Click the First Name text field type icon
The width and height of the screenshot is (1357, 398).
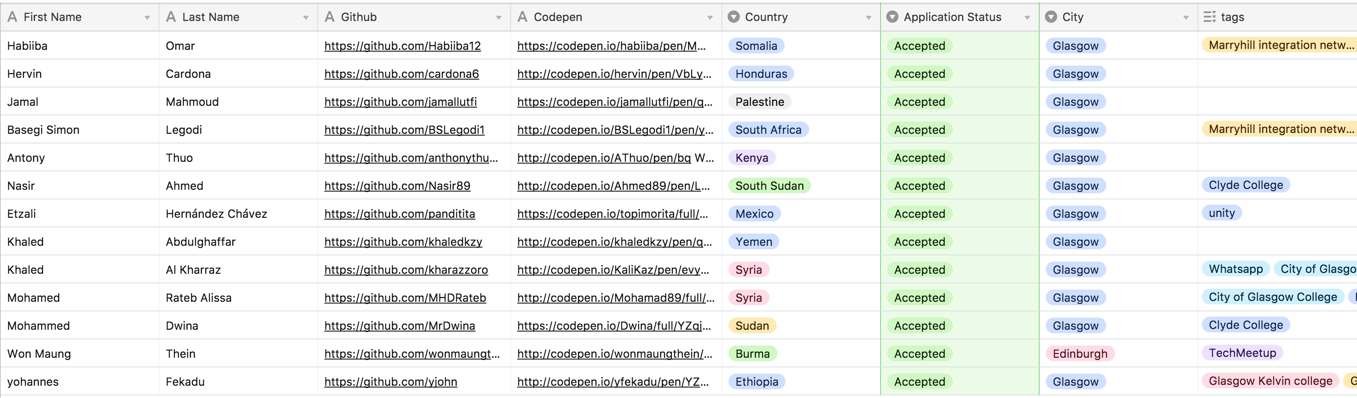coord(13,17)
